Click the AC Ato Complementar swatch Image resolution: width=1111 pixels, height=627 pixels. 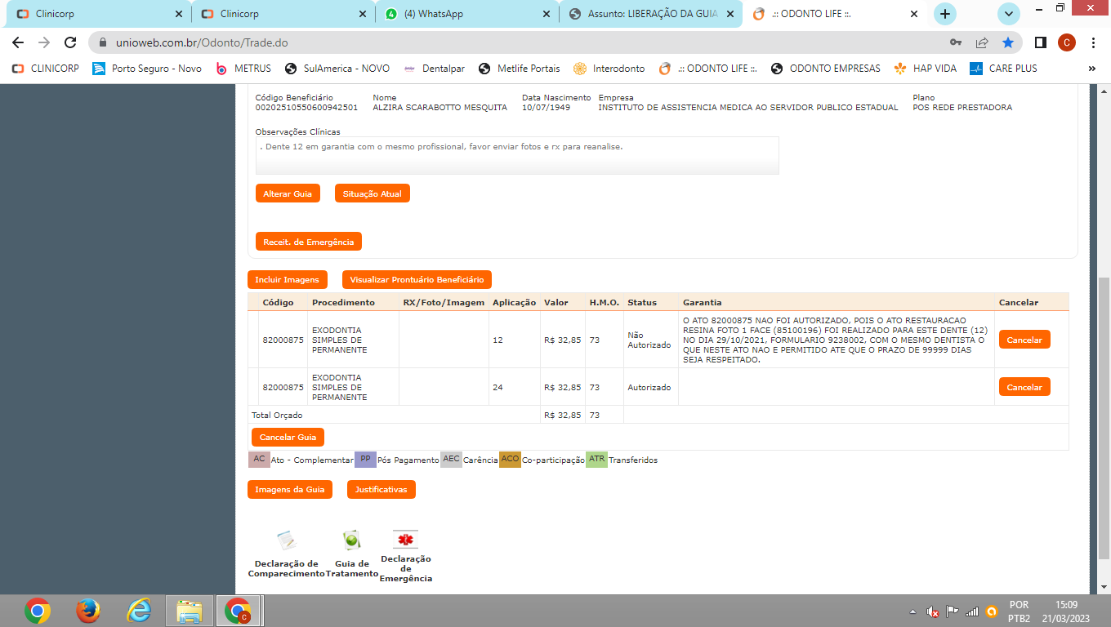(x=259, y=459)
